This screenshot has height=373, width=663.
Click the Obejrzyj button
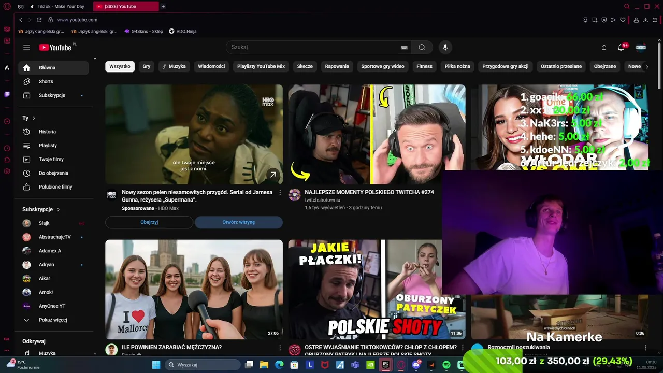(149, 222)
